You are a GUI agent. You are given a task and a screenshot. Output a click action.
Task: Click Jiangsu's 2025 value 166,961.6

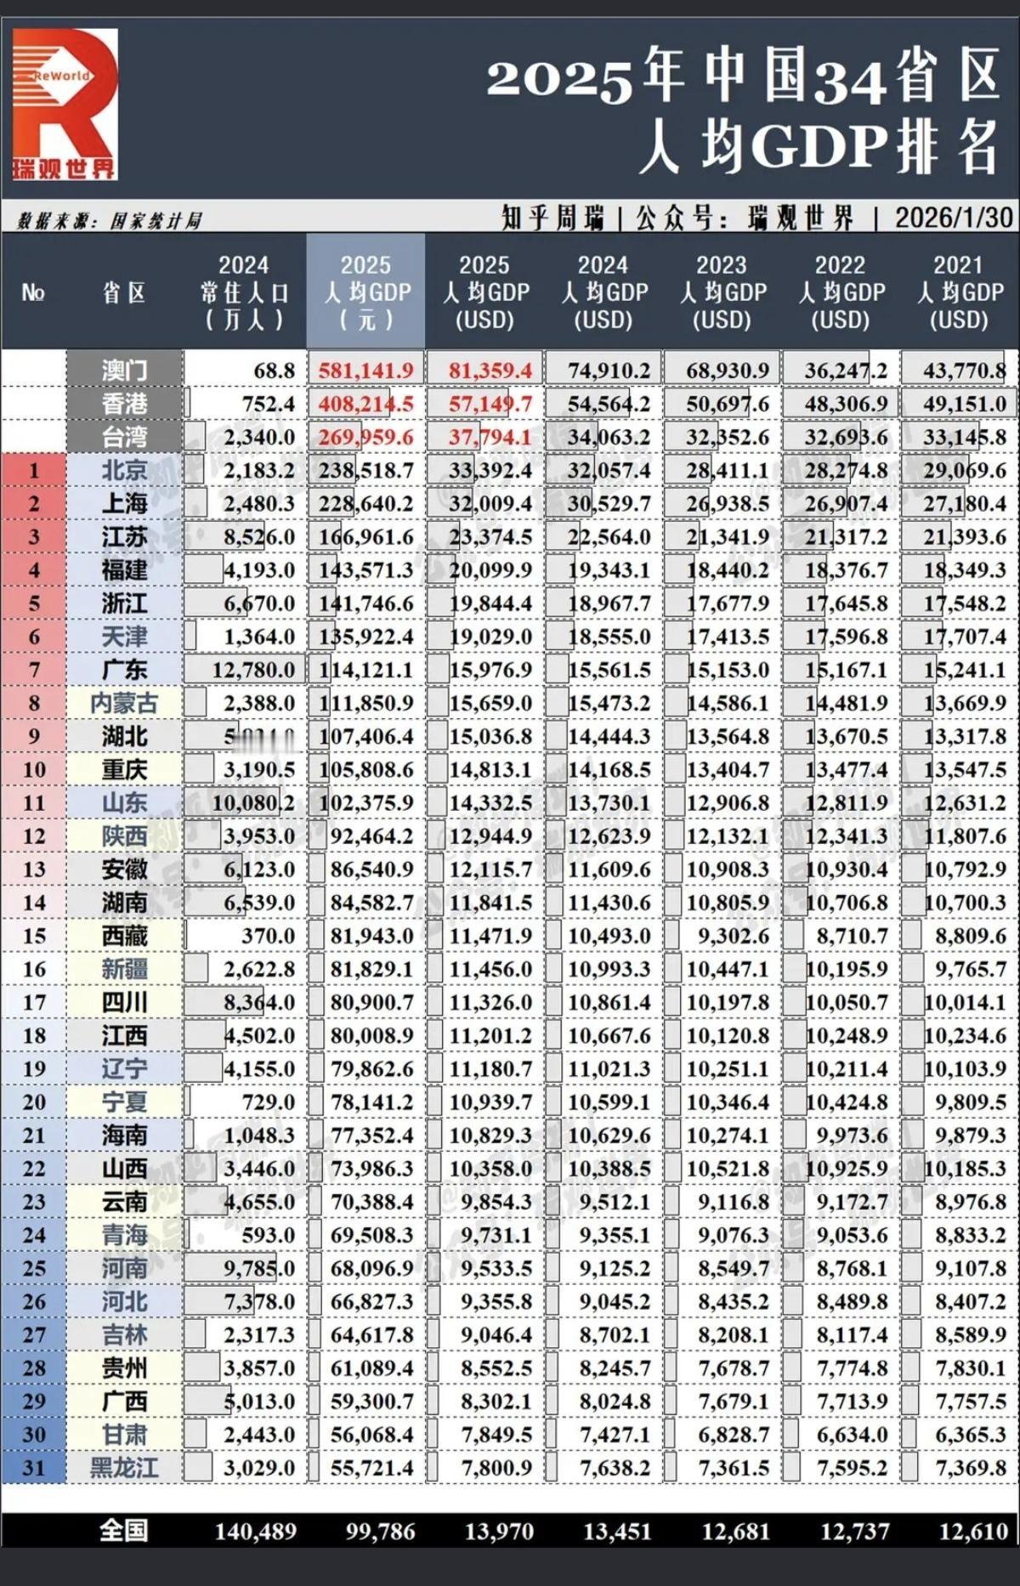coord(366,537)
